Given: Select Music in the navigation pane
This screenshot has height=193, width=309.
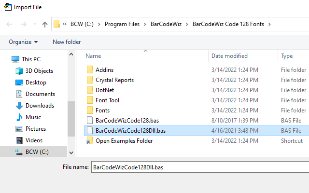Looking at the screenshot, I should [33, 117].
